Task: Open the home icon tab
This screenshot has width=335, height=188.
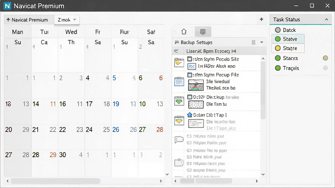Action: [x=184, y=32]
